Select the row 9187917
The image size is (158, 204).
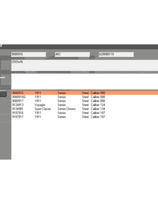pyautogui.click(x=85, y=117)
